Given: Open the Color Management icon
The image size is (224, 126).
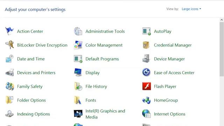Looking at the screenshot, I should coord(78,45).
